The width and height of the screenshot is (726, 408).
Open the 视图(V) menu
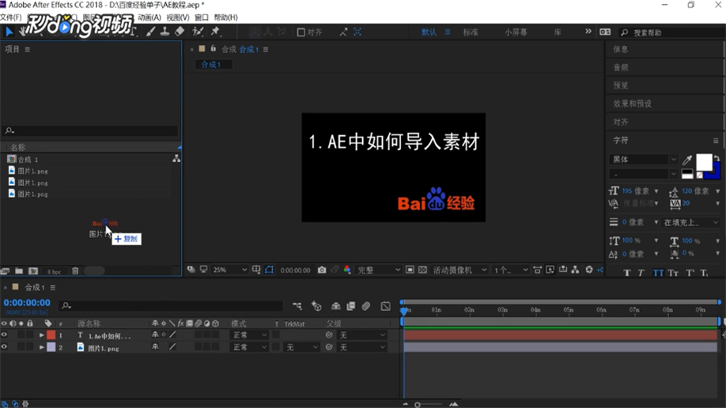point(178,17)
